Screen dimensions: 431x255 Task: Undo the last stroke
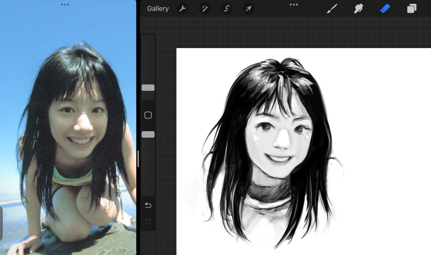click(148, 206)
